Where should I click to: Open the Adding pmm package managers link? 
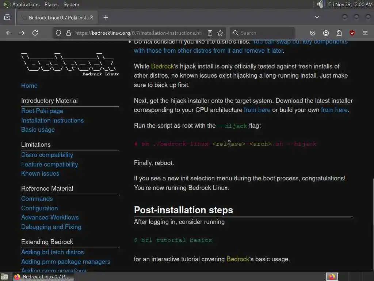click(x=66, y=262)
